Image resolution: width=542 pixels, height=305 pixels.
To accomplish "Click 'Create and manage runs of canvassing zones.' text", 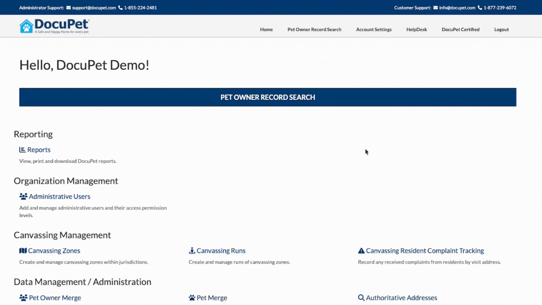I will tap(239, 262).
